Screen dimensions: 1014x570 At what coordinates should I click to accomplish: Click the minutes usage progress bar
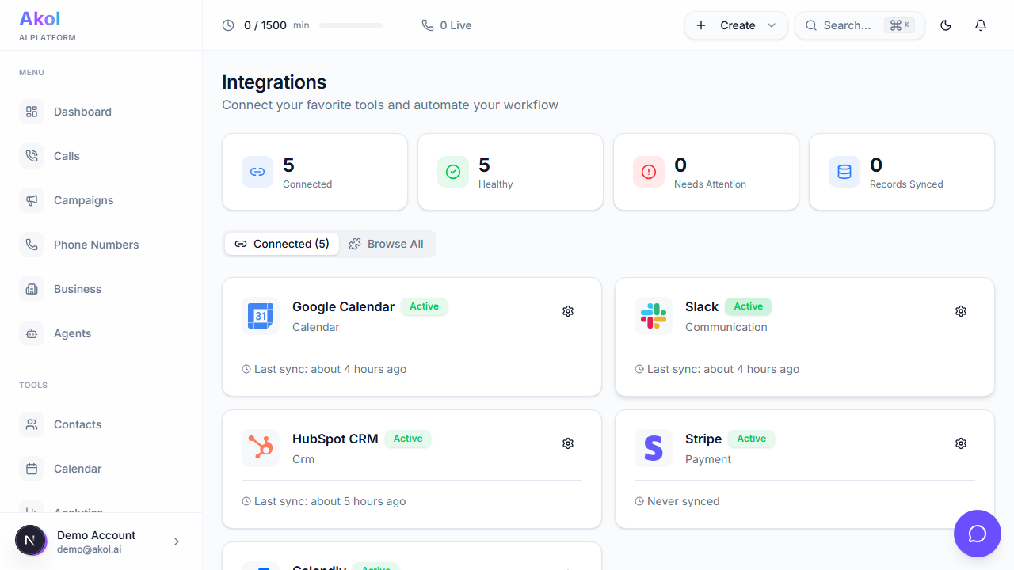click(x=350, y=25)
